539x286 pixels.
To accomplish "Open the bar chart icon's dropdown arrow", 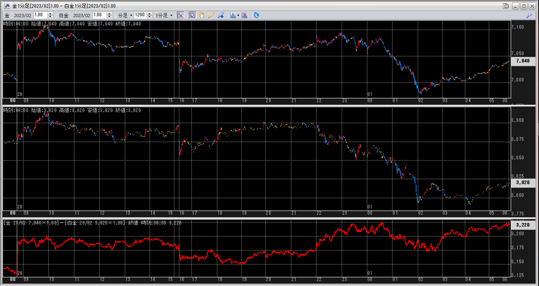I will pos(238,15).
